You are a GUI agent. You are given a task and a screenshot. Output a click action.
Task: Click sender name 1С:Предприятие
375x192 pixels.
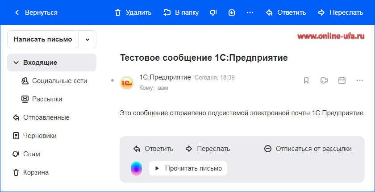(x=165, y=77)
